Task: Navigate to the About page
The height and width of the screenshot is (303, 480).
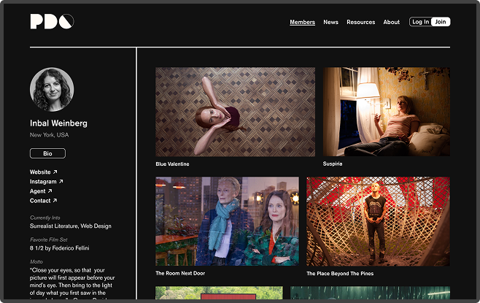Action: 392,22
